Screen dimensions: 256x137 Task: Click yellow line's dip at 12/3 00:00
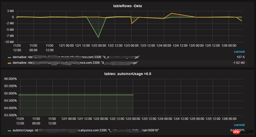[x=132, y=24]
